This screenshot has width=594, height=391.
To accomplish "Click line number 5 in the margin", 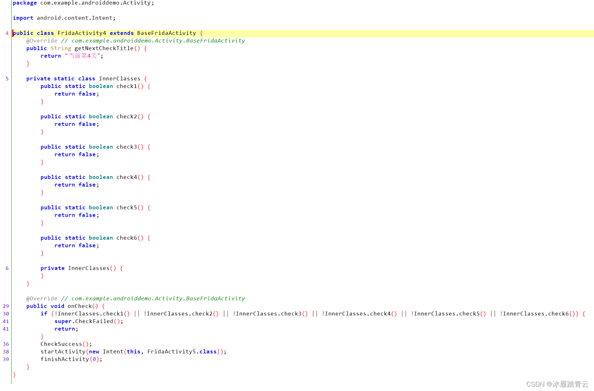I will point(7,78).
